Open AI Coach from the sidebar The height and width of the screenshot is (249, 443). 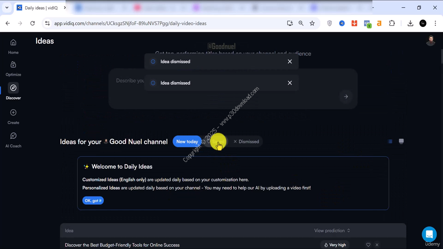pyautogui.click(x=13, y=140)
